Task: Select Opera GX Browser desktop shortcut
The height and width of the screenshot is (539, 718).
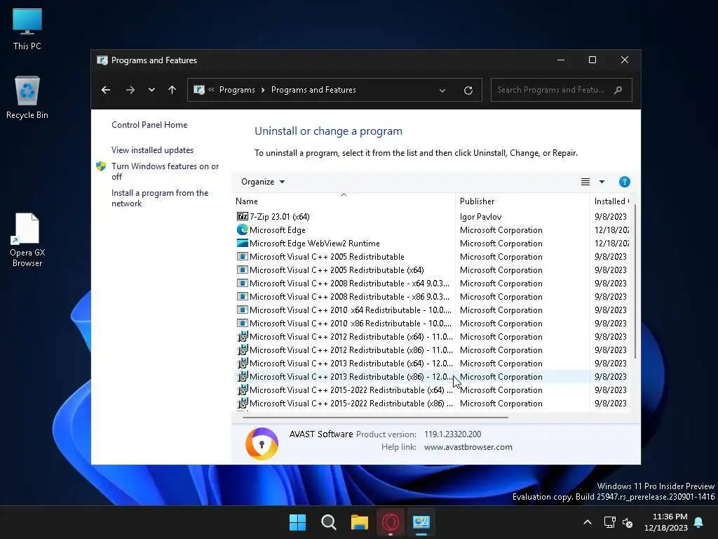Action: pos(27,240)
